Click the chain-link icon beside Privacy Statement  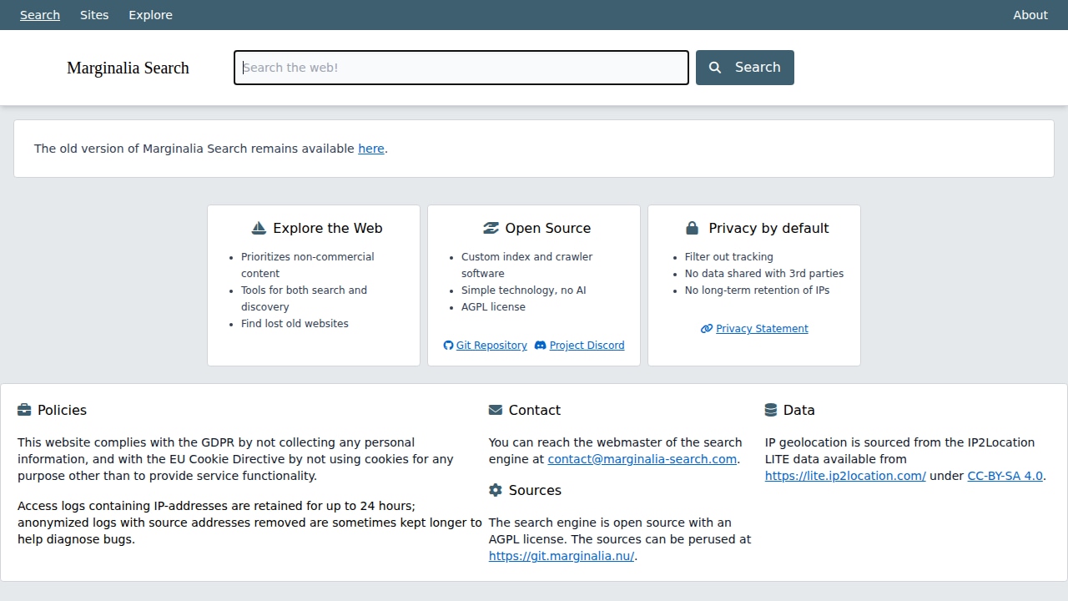[x=707, y=329]
